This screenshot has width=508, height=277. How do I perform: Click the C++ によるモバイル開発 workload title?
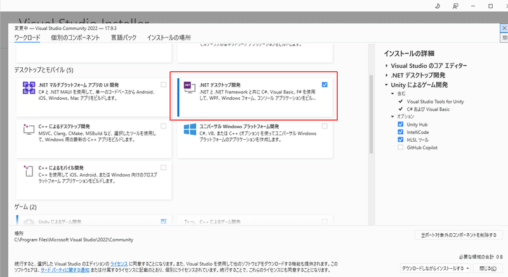point(61,168)
